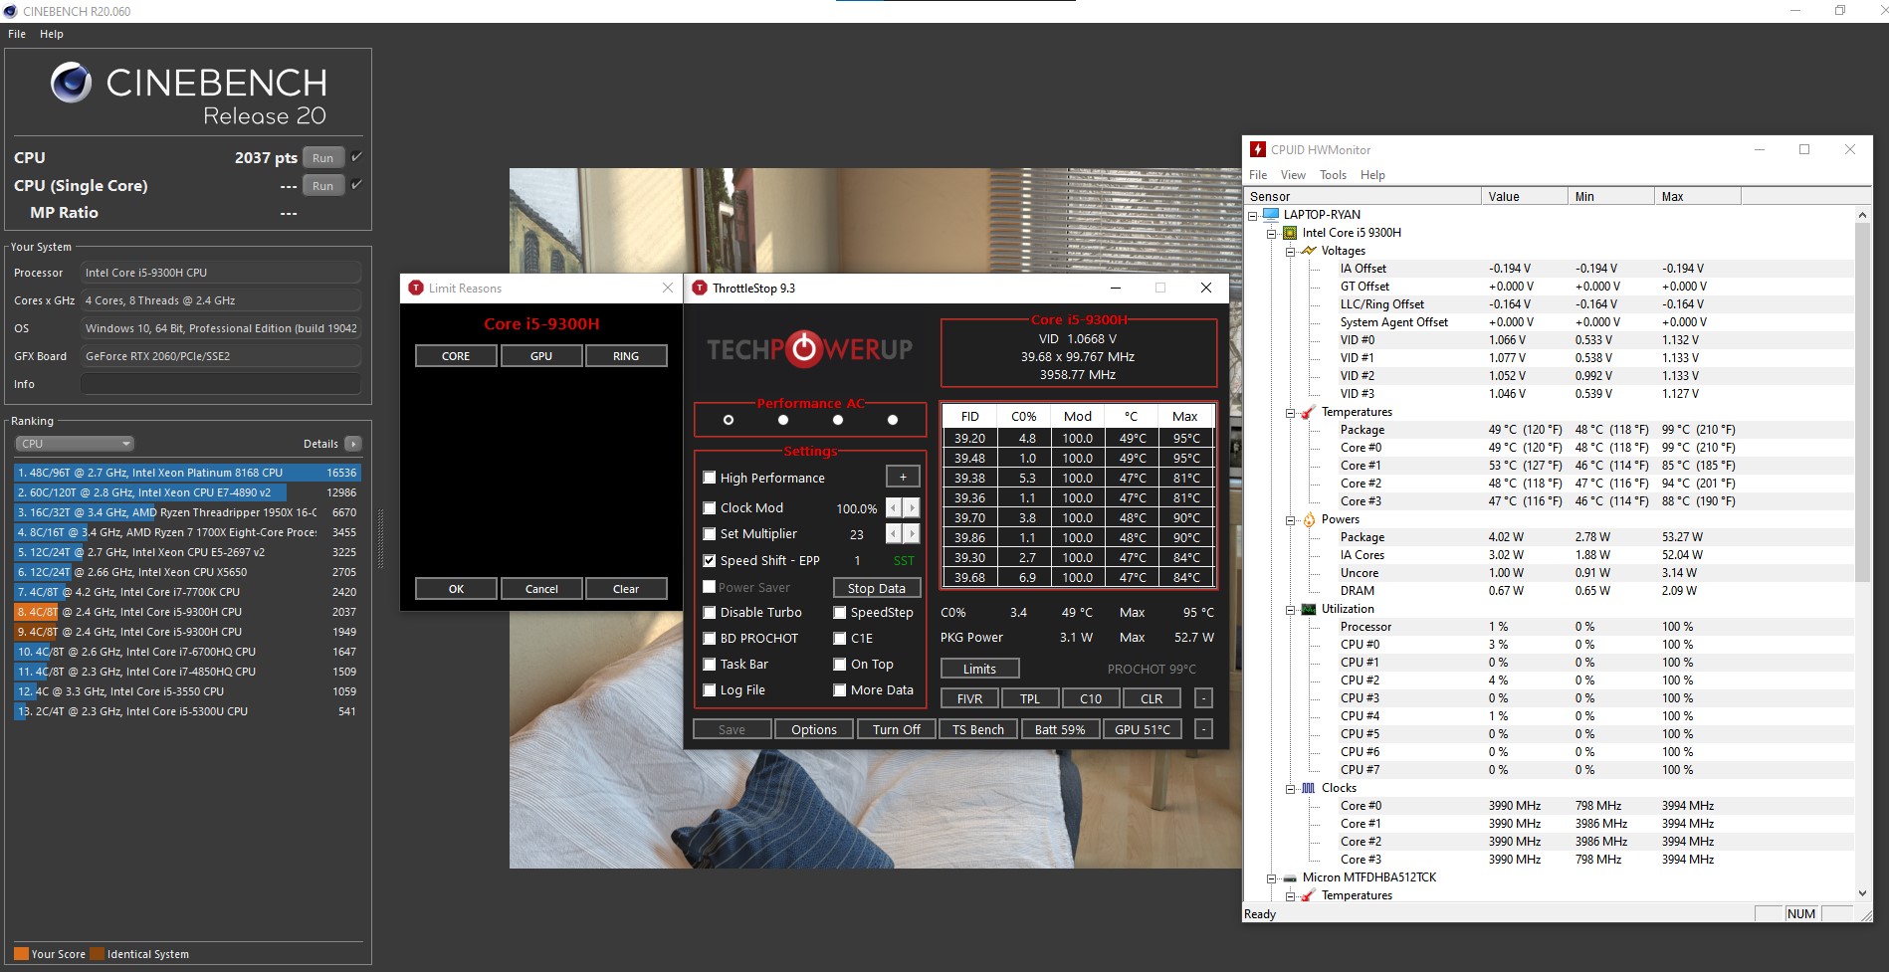Collapse the Micron MTFDHBA512TCK node
Image resolution: width=1889 pixels, height=972 pixels.
click(x=1271, y=877)
